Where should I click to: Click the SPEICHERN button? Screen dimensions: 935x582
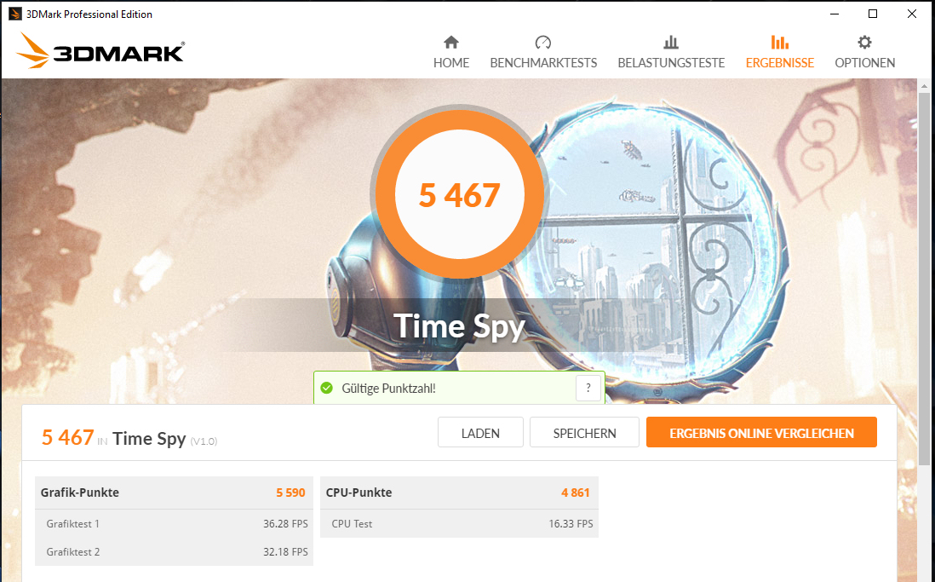pos(584,432)
